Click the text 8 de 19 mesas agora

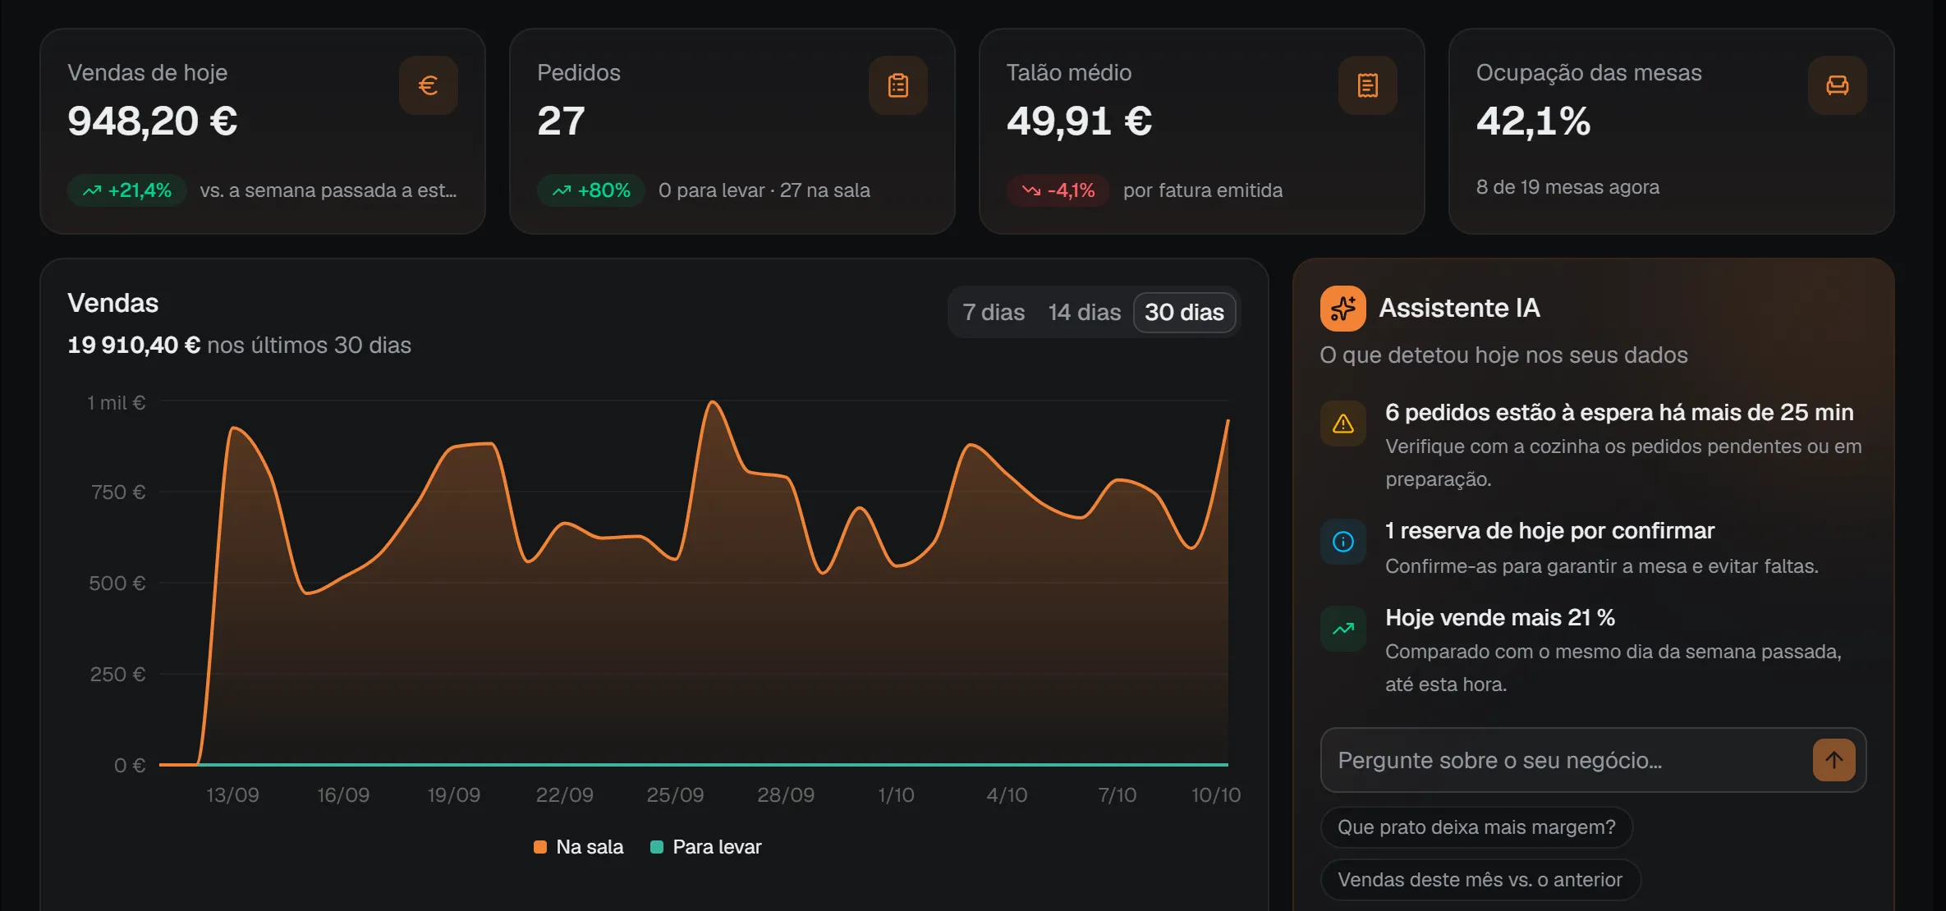point(1567,187)
